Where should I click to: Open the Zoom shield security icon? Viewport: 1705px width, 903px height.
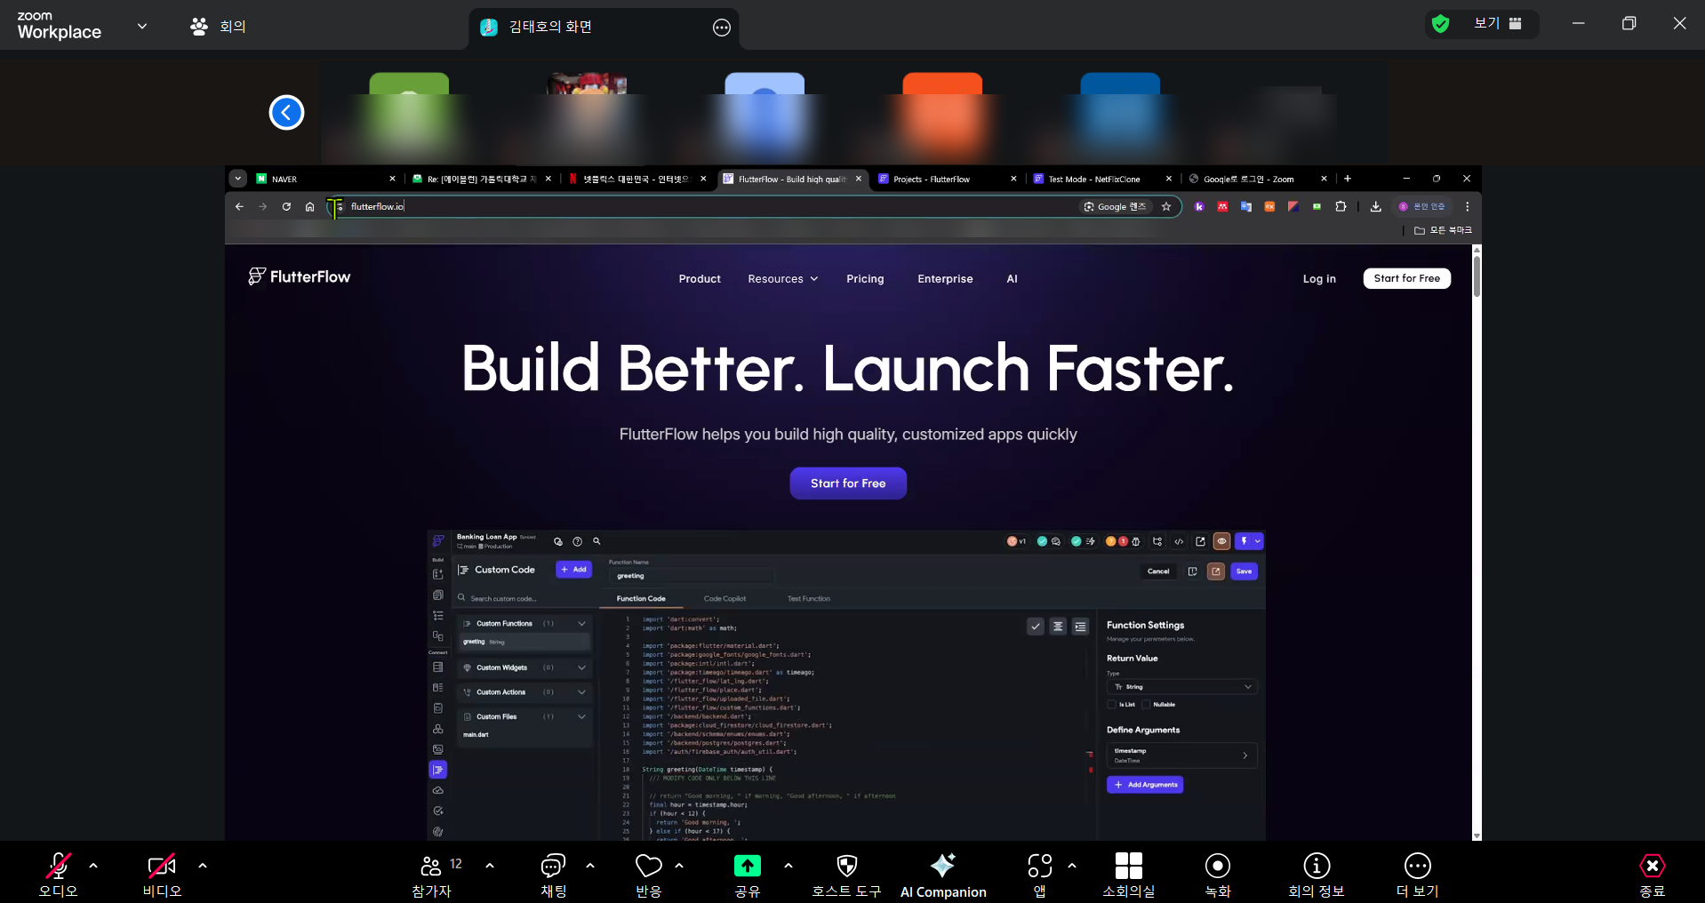pyautogui.click(x=1441, y=24)
